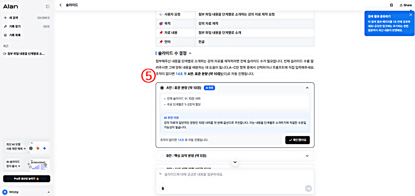The image size is (415, 196).
Task: Open the 최신 AI 모델 사용 제한 해제 banner
Action: (x=26, y=146)
